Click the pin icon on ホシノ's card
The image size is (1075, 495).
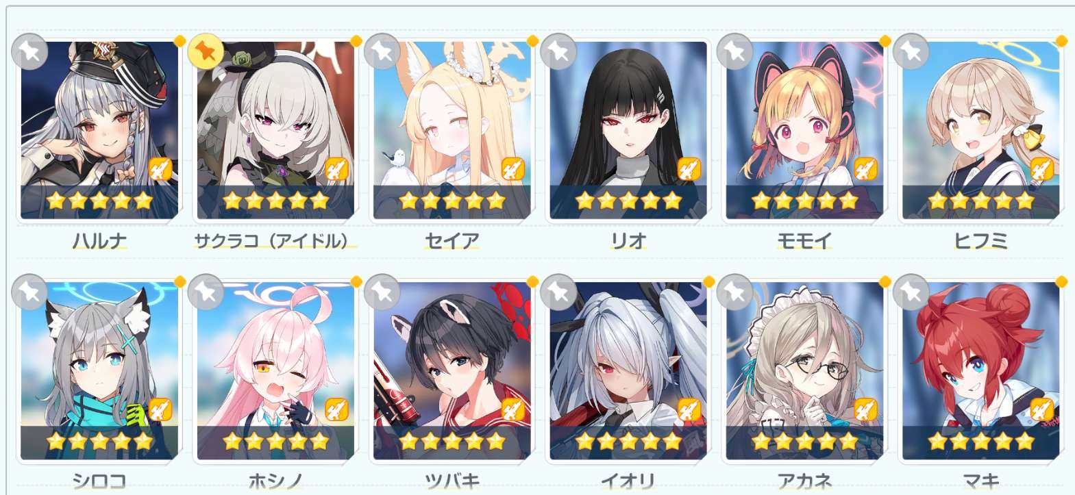tap(206, 292)
